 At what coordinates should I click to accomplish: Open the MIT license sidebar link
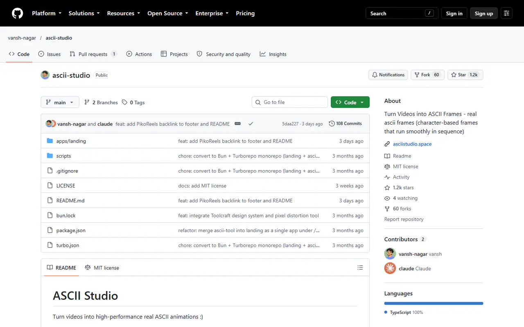(401, 166)
